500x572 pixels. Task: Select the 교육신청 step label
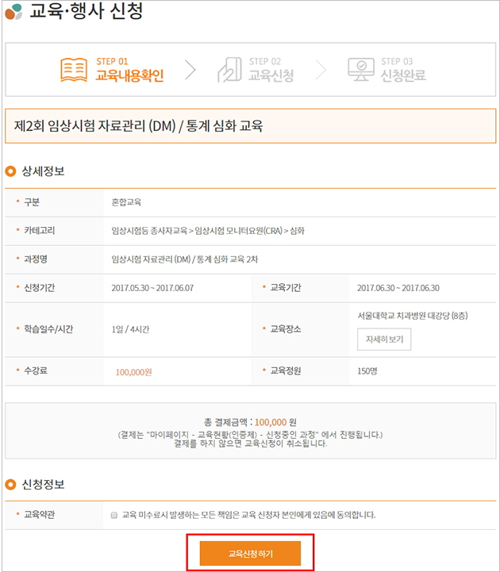pos(271,75)
